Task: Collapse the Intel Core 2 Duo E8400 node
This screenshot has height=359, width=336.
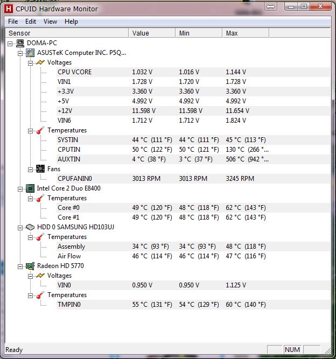Action: click(20, 189)
